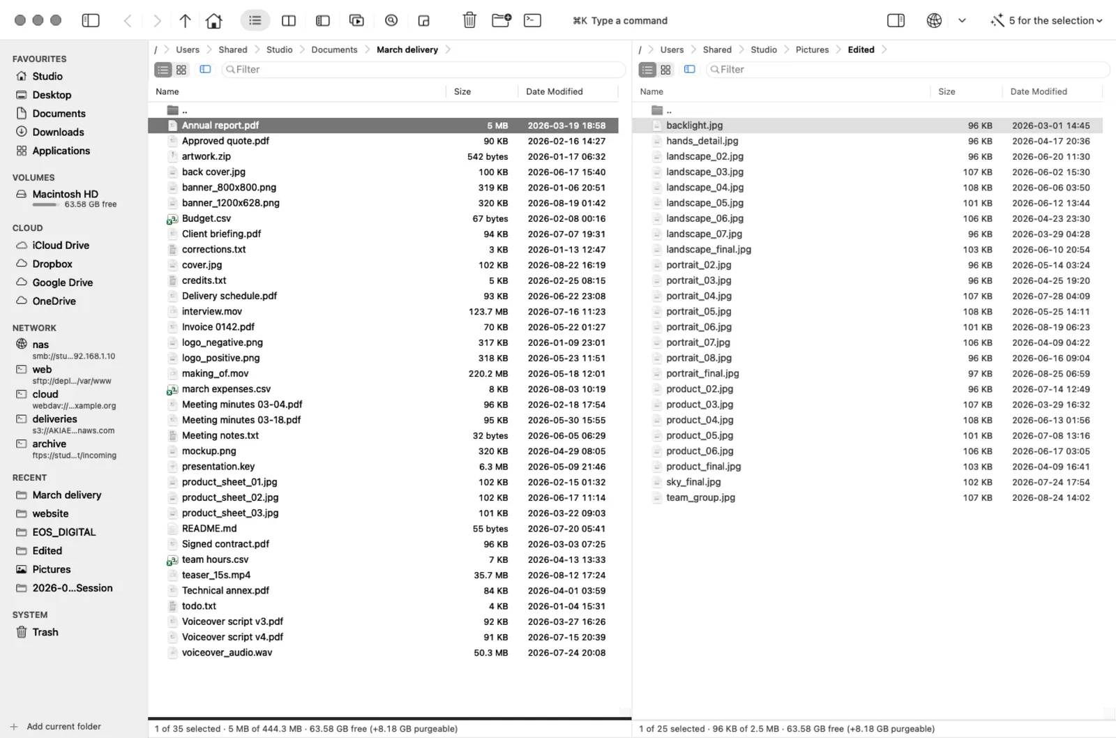The width and height of the screenshot is (1116, 738).
Task: Open Downloads in Favourites sidebar
Action: coord(58,132)
